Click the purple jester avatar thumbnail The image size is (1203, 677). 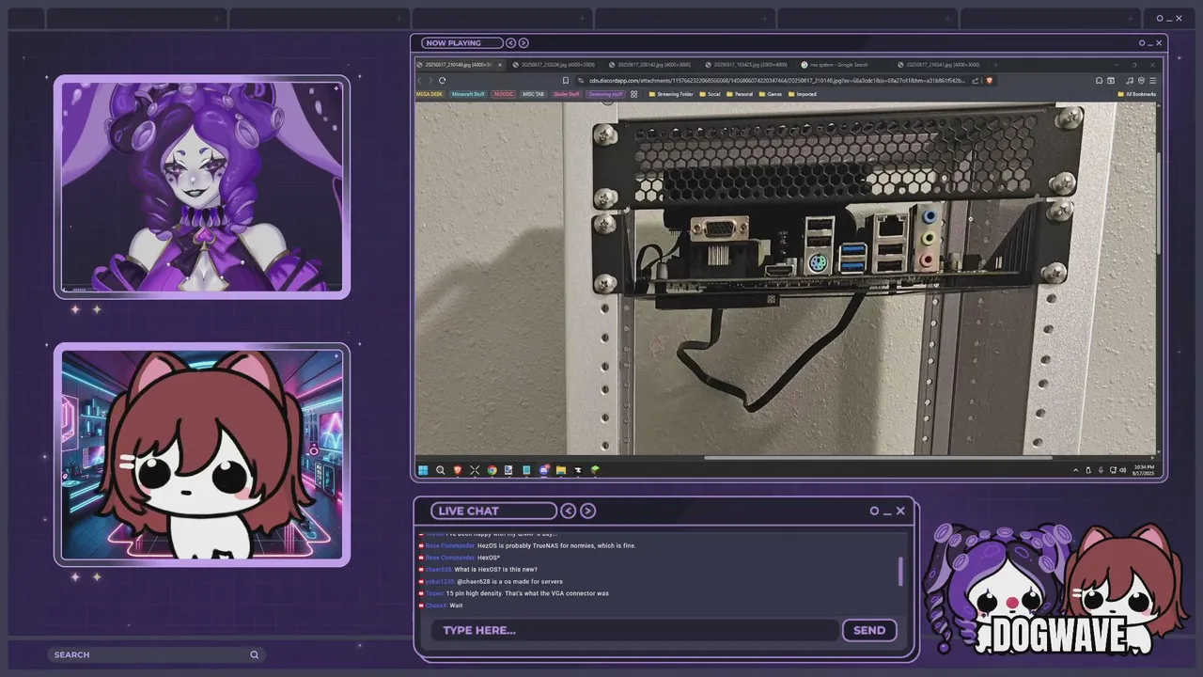click(202, 187)
